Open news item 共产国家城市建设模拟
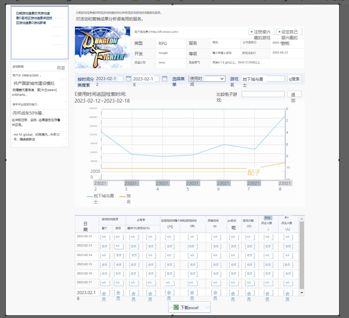This screenshot has width=349, height=318. (x=34, y=84)
